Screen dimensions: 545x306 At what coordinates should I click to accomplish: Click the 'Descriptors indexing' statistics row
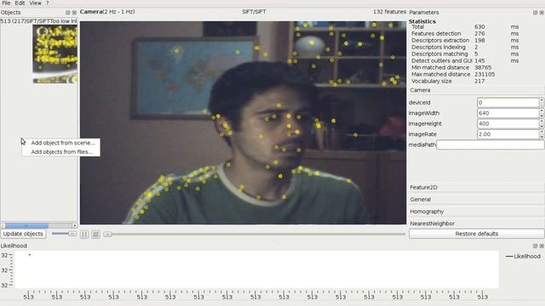point(465,48)
